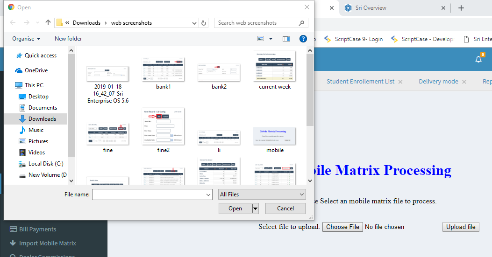Open a new browser tab with plus
This screenshot has height=257, width=492.
click(x=461, y=8)
